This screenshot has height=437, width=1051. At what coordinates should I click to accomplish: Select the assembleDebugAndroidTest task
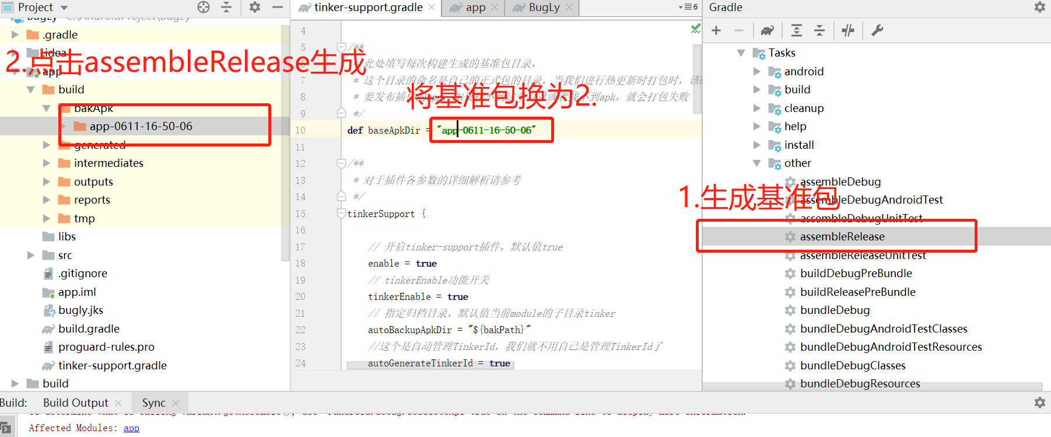click(871, 200)
